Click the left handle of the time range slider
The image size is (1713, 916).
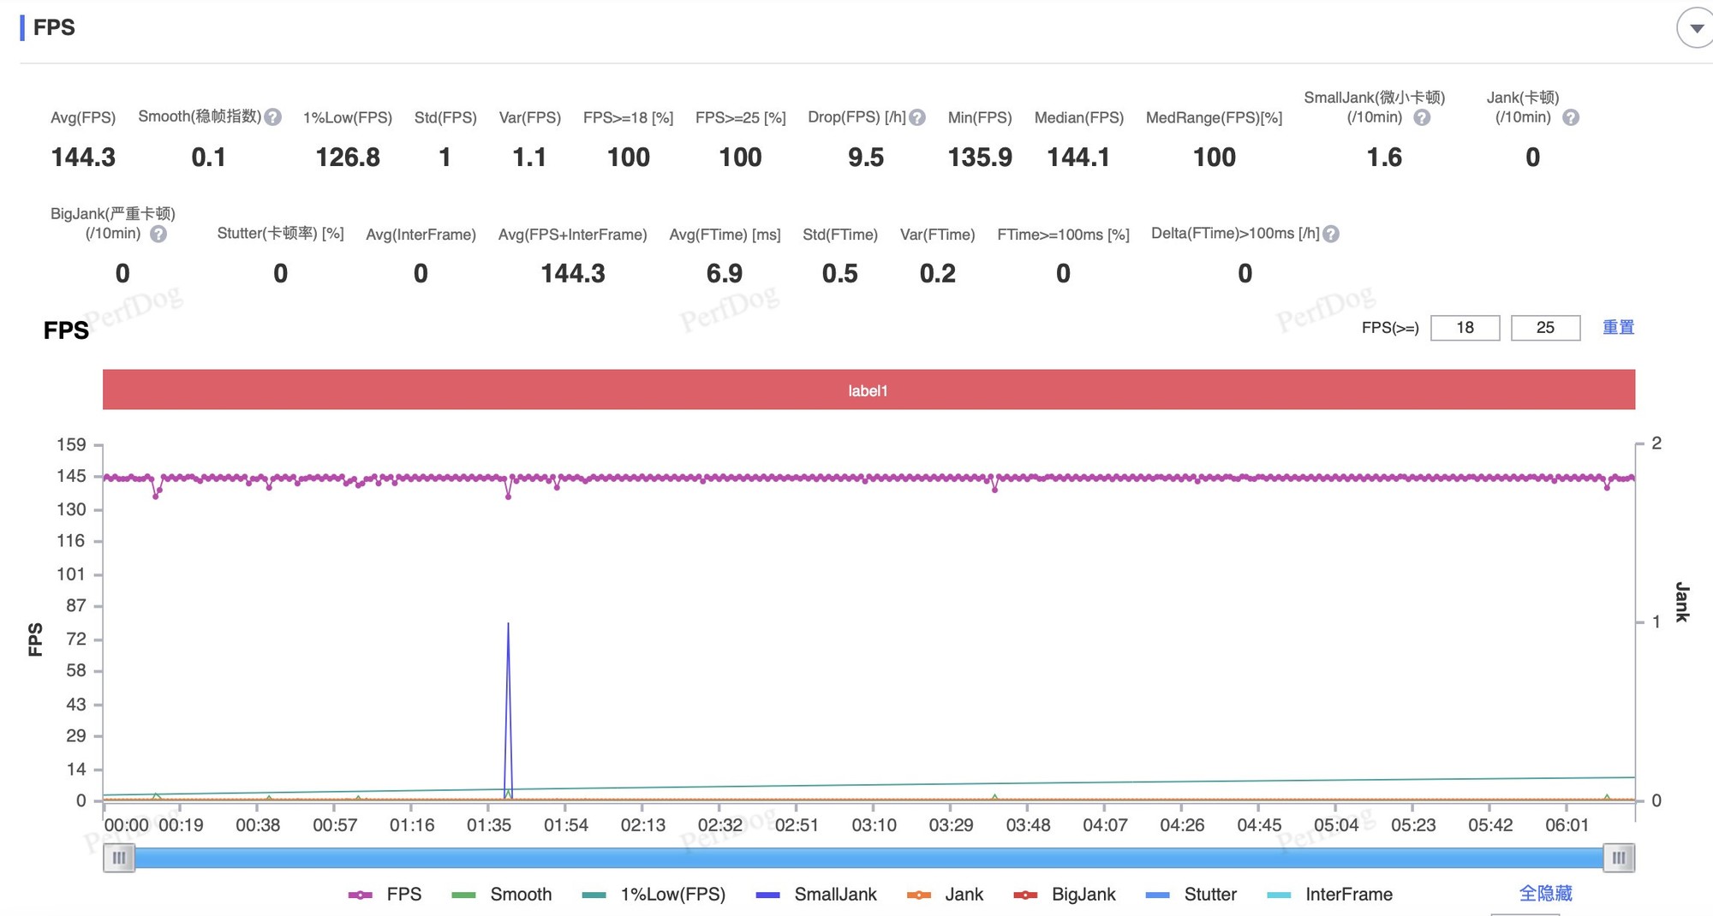[119, 858]
